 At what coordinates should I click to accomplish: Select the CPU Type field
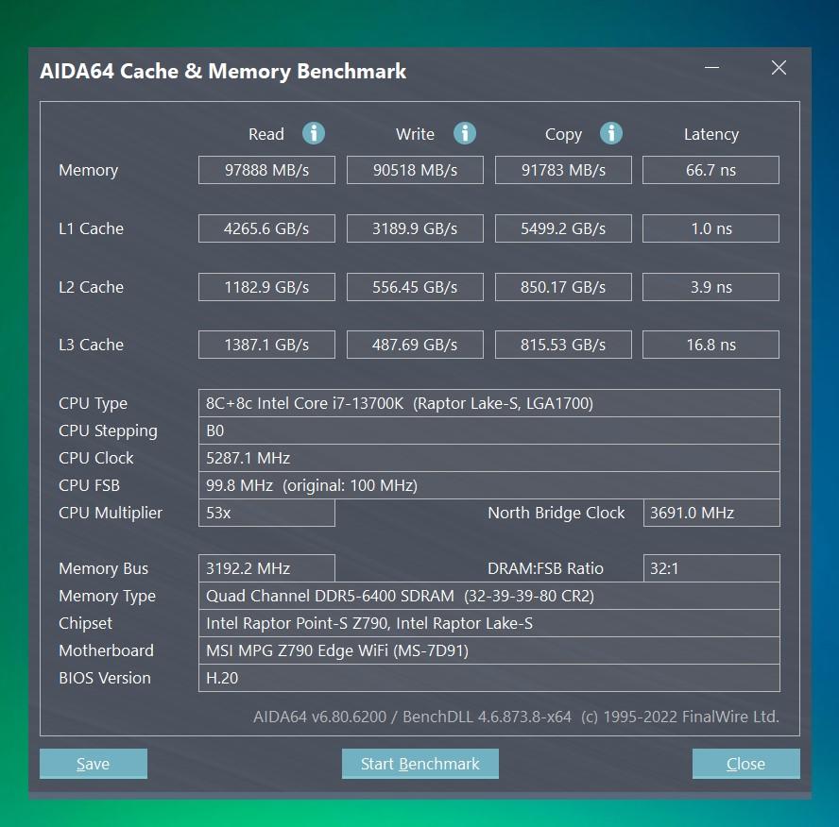coord(489,403)
